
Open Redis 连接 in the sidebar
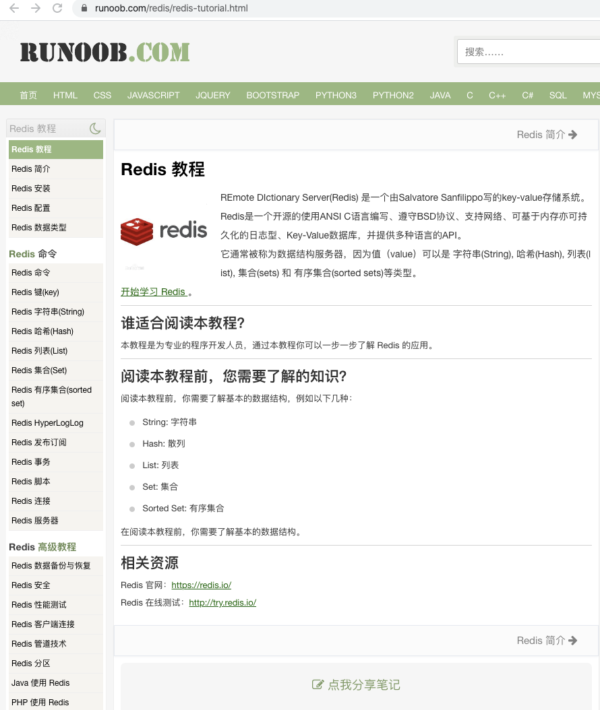click(56, 501)
